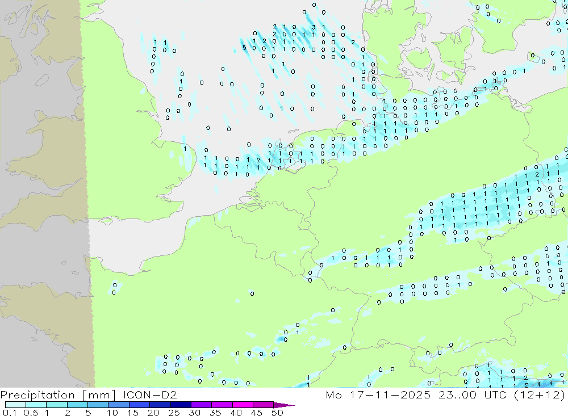Click the legend label "10"
This screenshot has height=416, width=568.
pos(112,413)
